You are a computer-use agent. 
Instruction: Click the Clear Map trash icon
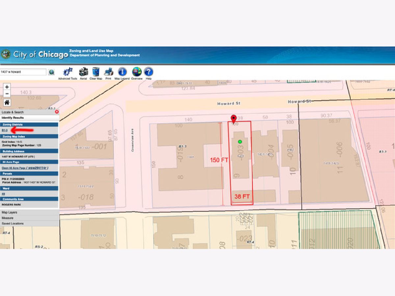pyautogui.click(x=96, y=72)
